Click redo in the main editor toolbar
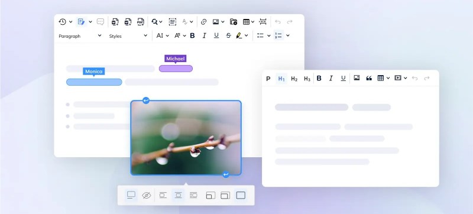Image resolution: width=473 pixels, height=214 pixels. coord(290,22)
